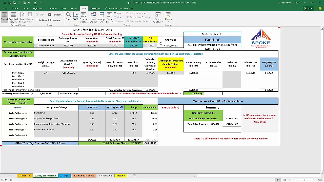Collapse the ribbon with the chevron

point(321,25)
